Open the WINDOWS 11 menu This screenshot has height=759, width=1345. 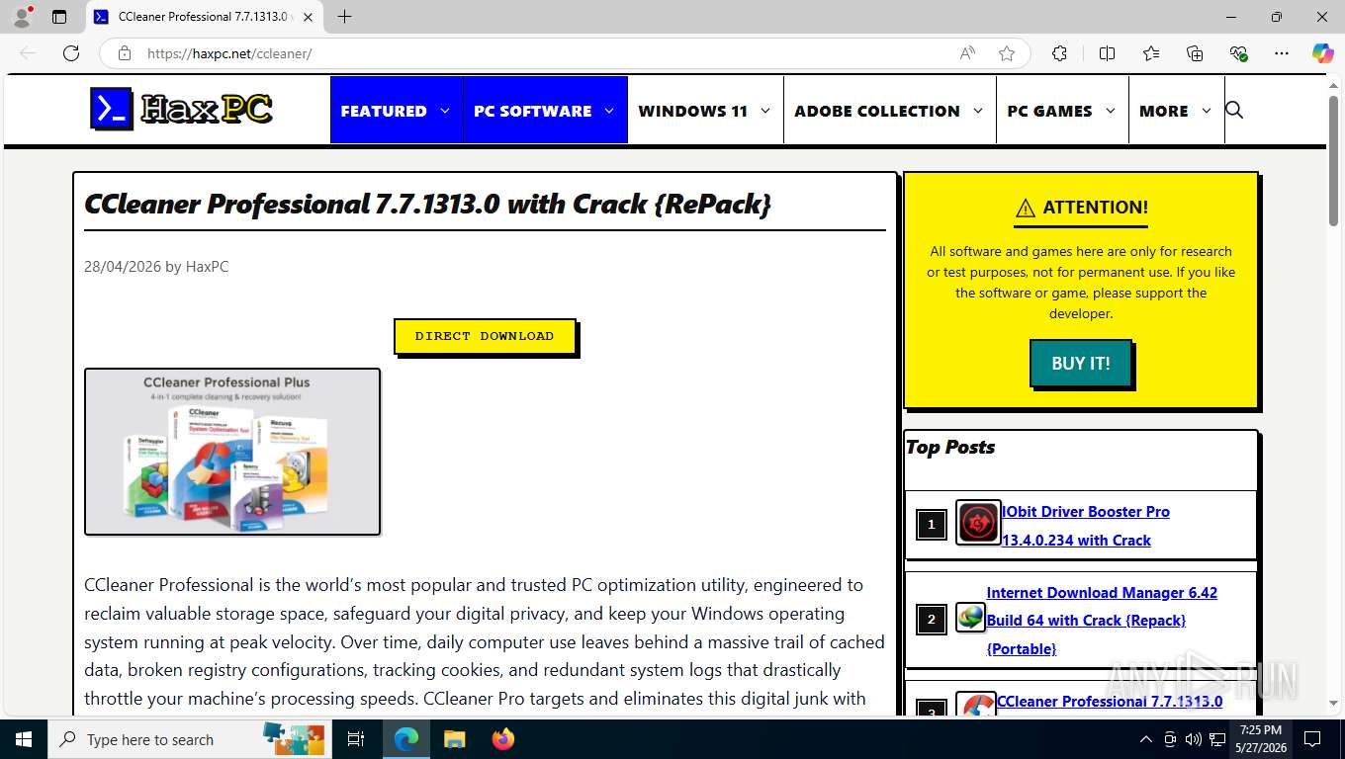(692, 111)
